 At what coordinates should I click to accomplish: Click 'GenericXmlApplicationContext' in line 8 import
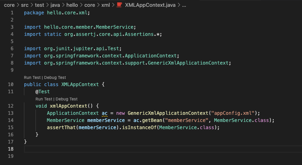click(188, 63)
